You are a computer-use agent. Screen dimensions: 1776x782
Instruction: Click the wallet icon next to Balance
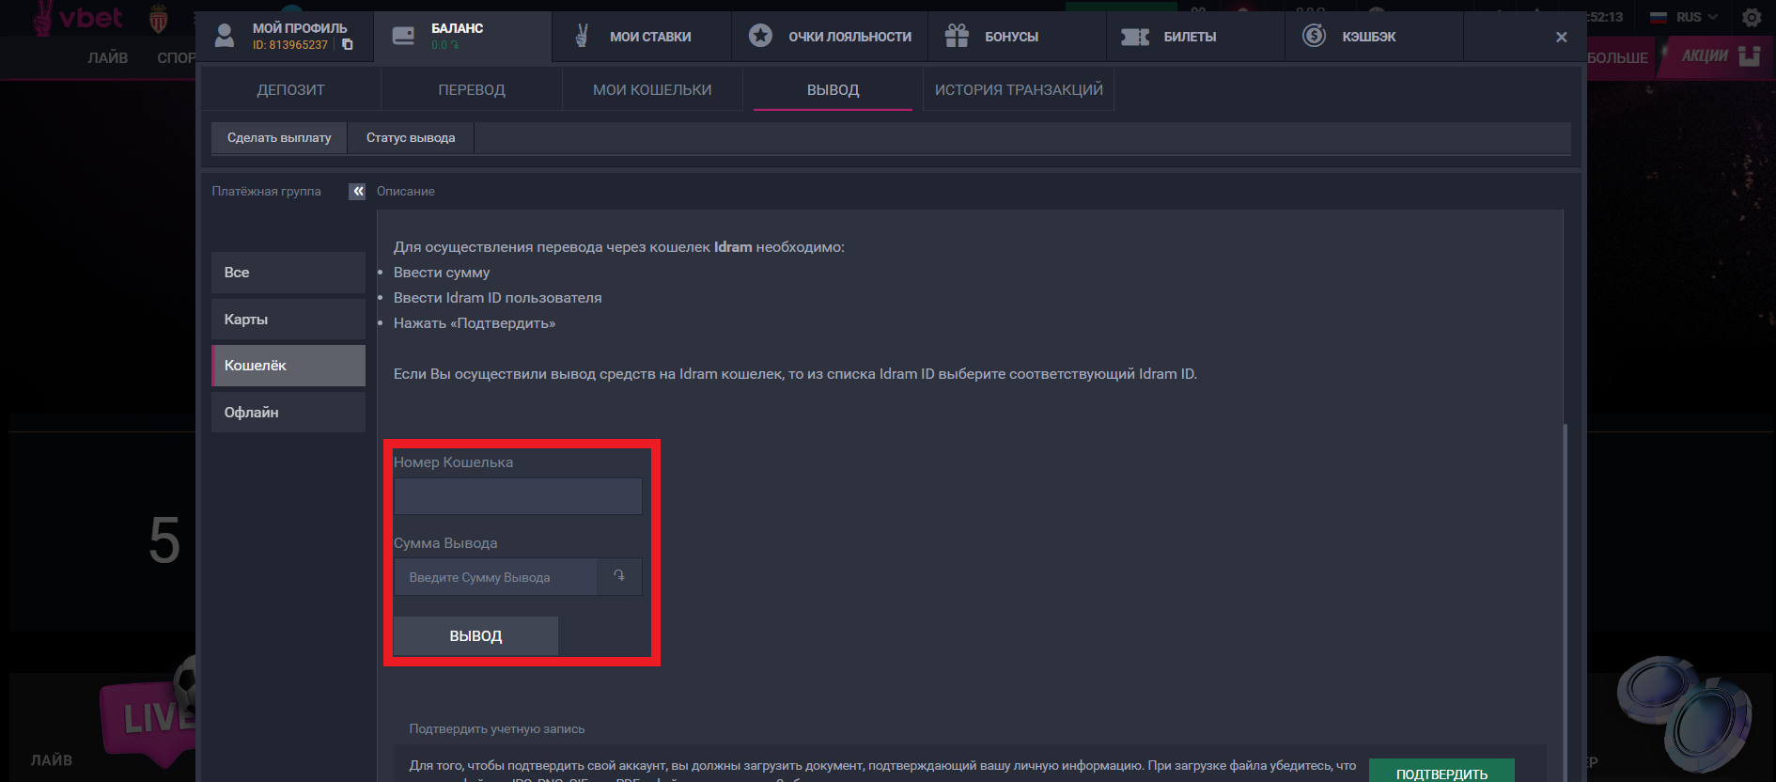pos(403,37)
